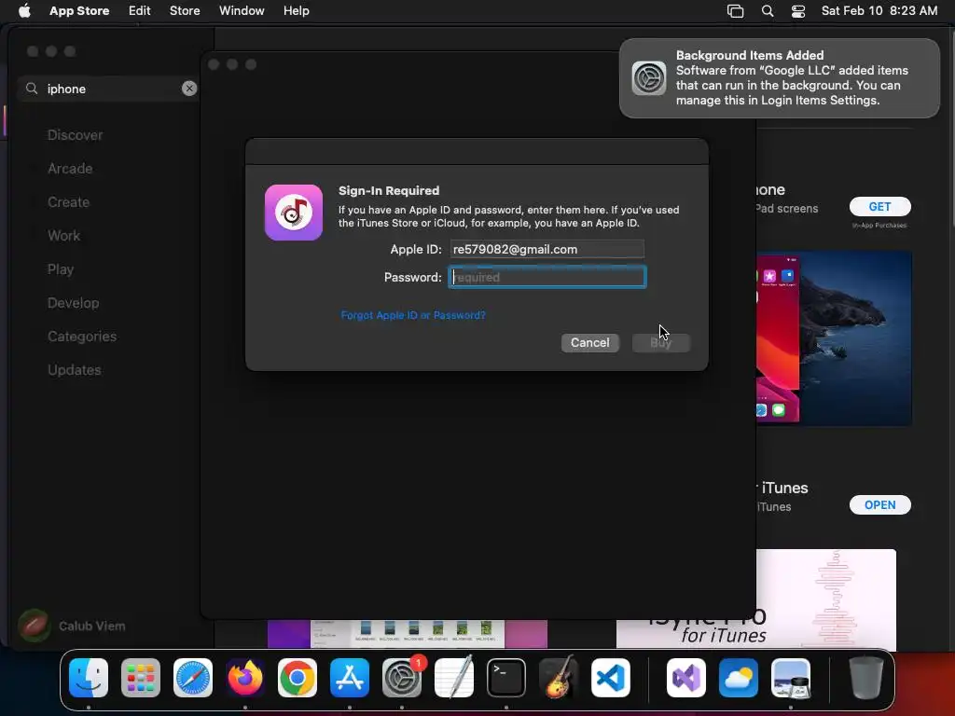Image resolution: width=955 pixels, height=716 pixels.
Task: Click the Buy button in the dialog
Action: 661,343
